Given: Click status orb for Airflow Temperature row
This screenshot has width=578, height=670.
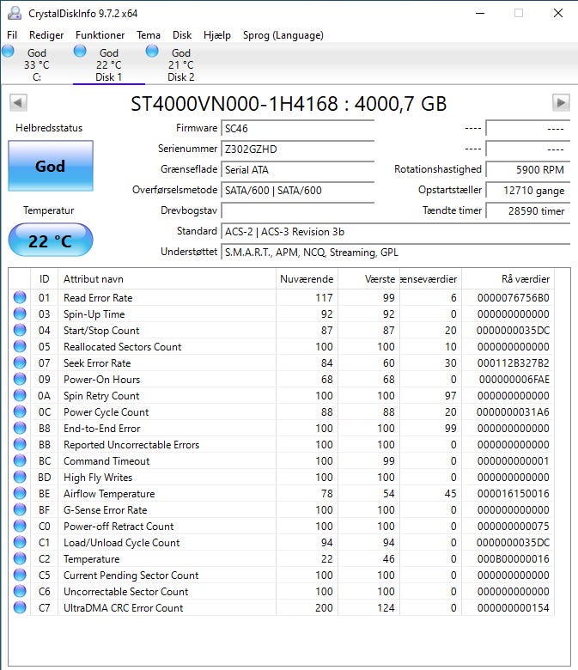Looking at the screenshot, I should coord(20,494).
